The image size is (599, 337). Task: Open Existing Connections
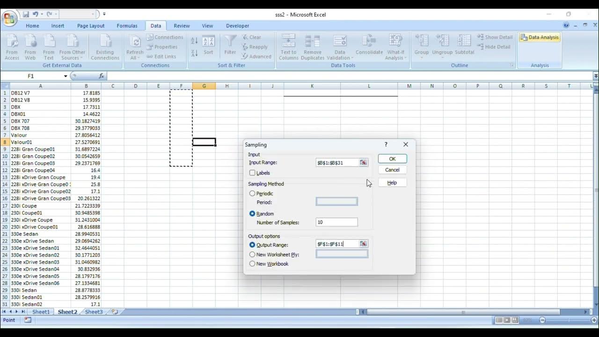(x=105, y=47)
